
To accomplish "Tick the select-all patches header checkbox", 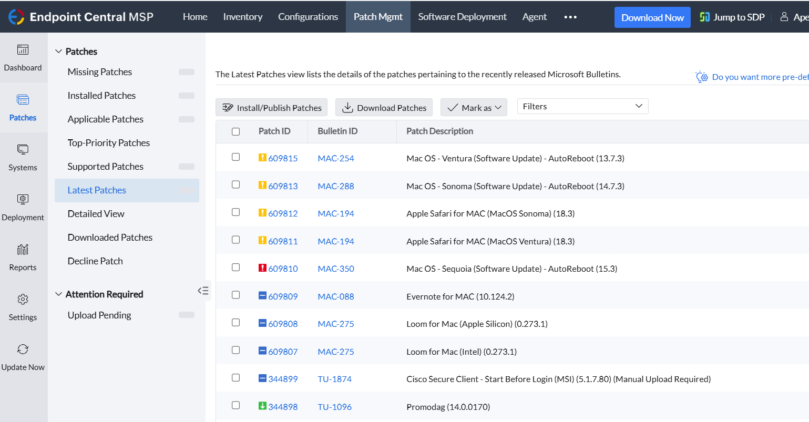I will pyautogui.click(x=235, y=131).
